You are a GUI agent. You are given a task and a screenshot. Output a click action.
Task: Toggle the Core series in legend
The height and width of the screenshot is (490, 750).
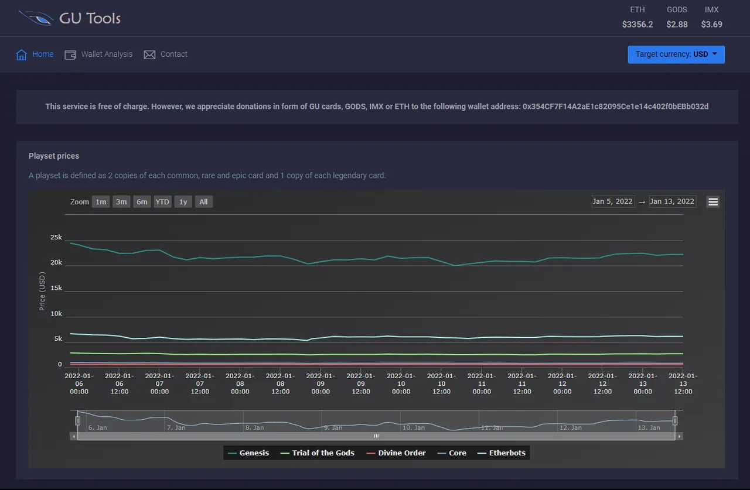pos(451,453)
